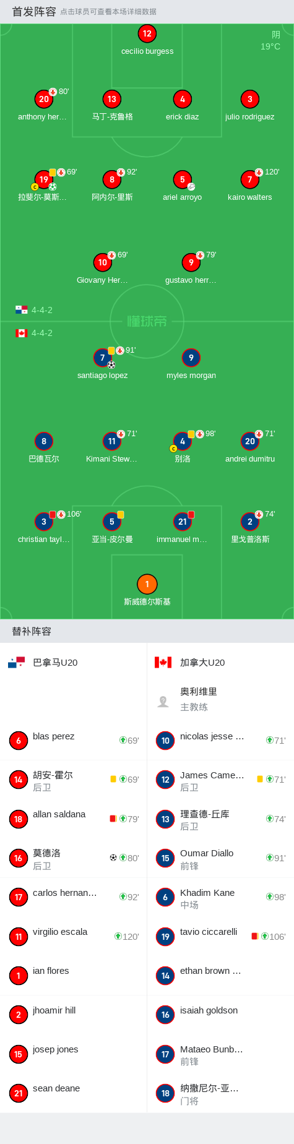
Task: Select number 10 Giovany player badge
Action: coord(103,262)
